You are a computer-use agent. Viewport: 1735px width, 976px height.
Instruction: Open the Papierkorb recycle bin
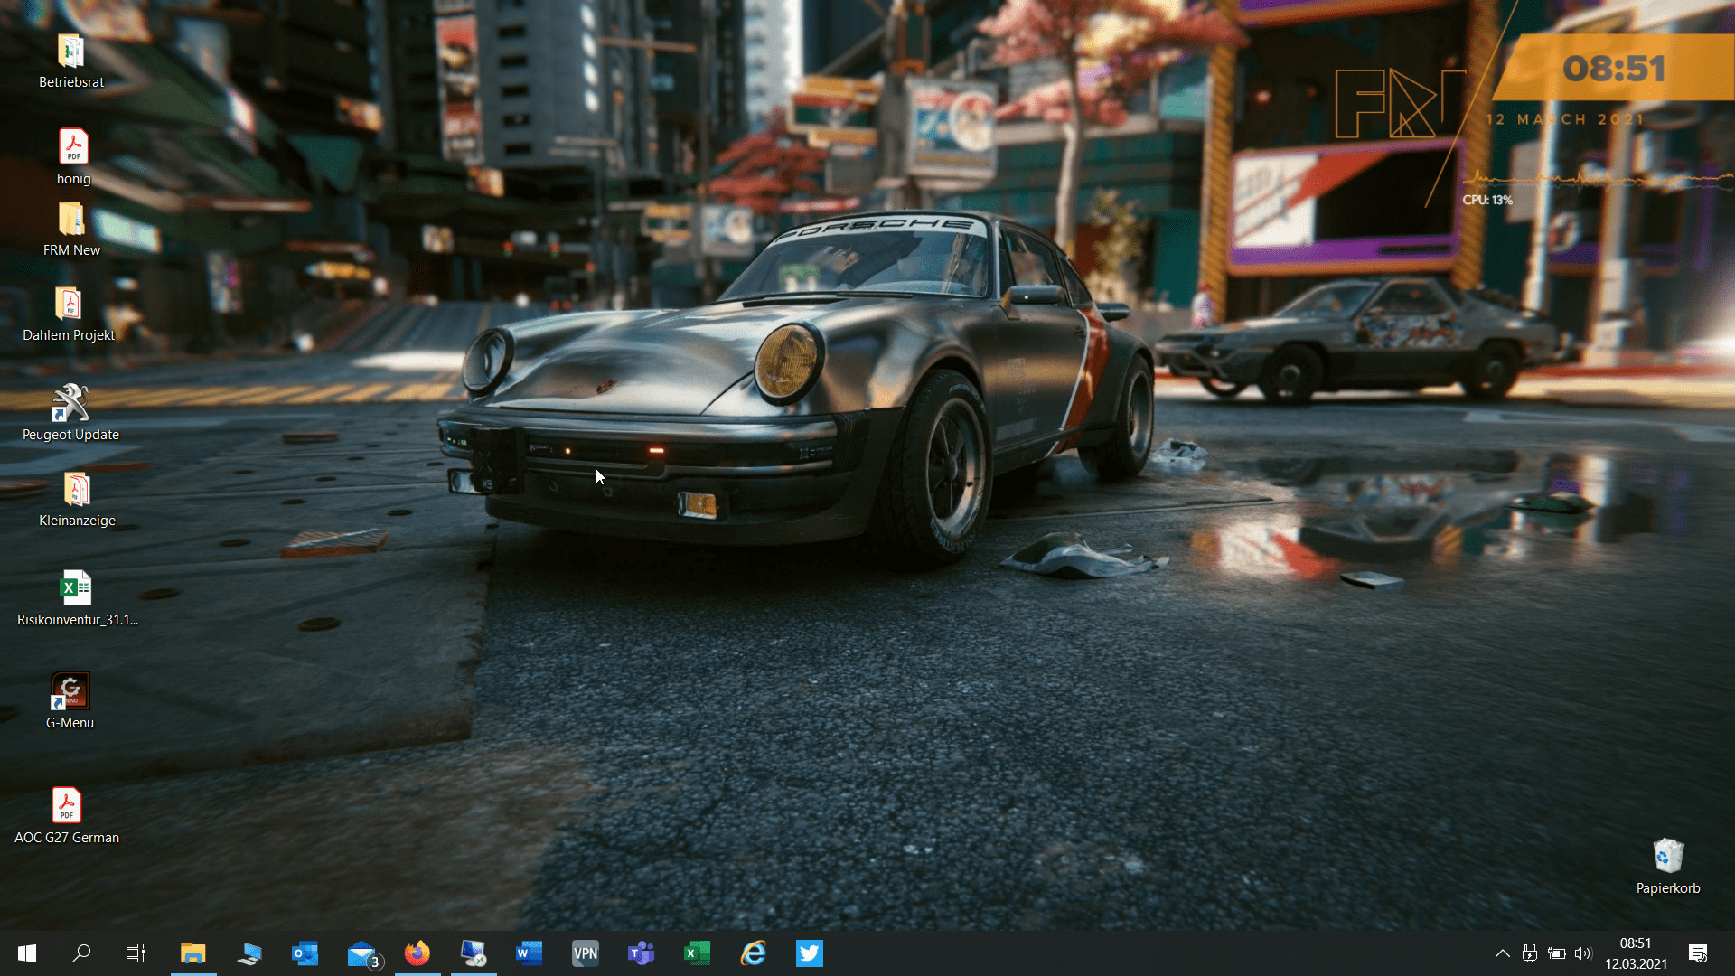tap(1668, 867)
